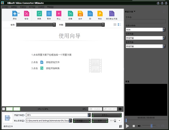Click the Merge (合并) toolbar icon

[80, 14]
